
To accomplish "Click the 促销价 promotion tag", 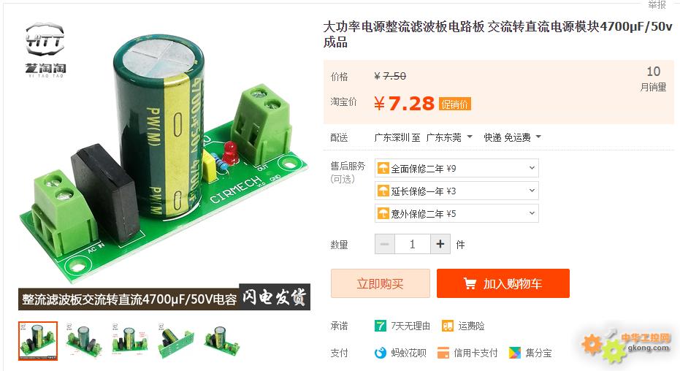I will (455, 104).
